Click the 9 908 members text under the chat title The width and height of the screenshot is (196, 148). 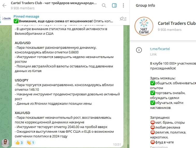(x=23, y=8)
